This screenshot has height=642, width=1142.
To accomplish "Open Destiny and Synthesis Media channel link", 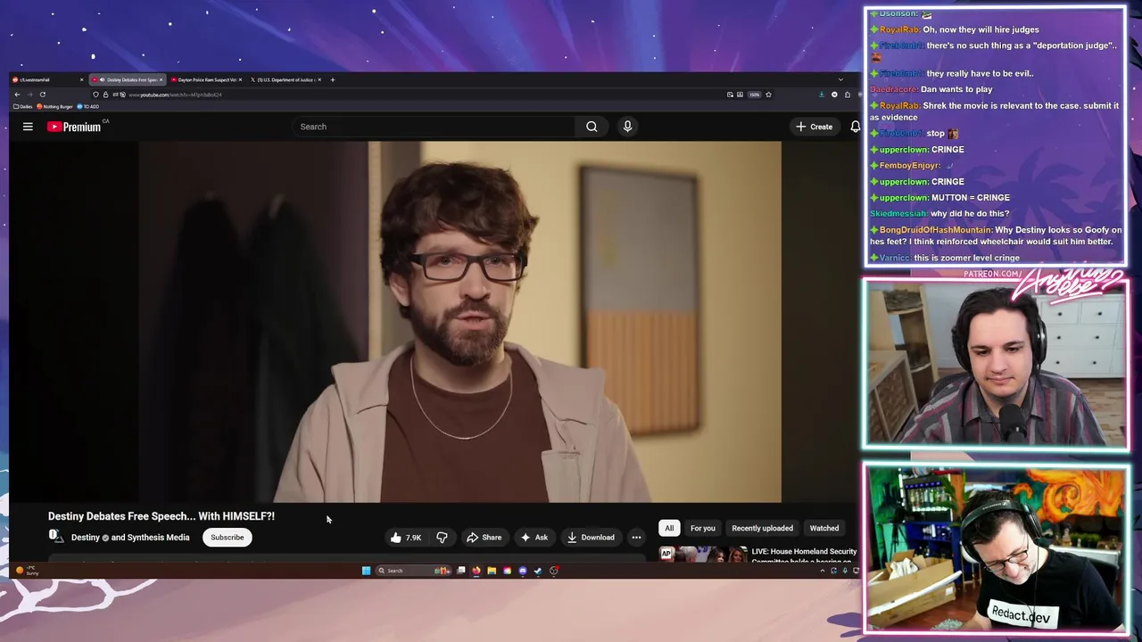I will [130, 538].
